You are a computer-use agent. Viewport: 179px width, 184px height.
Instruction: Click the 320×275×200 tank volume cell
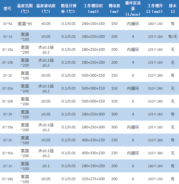click(x=93, y=179)
